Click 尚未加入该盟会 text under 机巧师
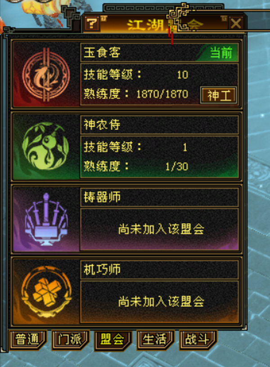 pos(161,301)
